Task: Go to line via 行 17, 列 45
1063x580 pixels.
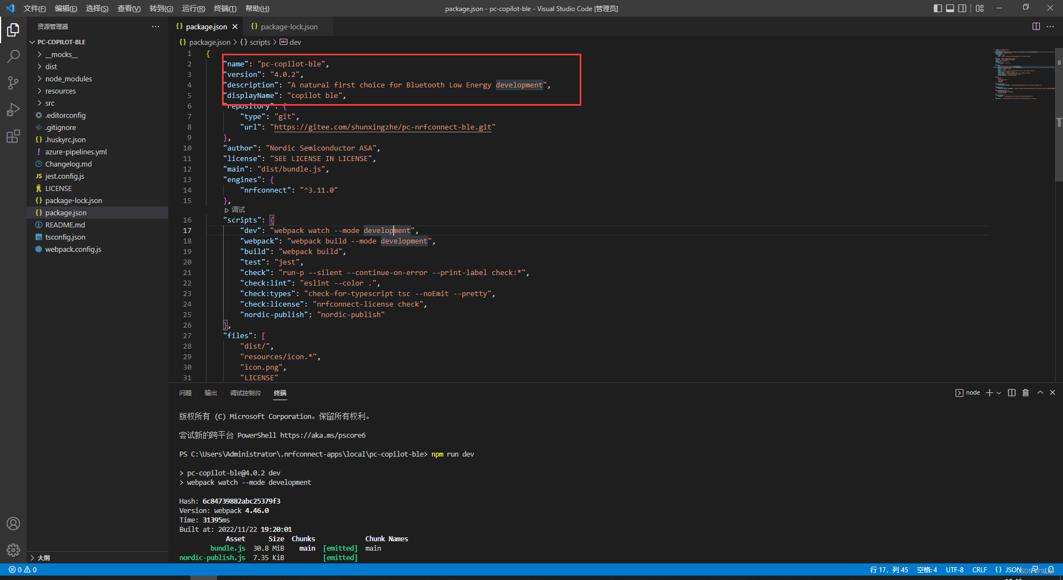Action: pyautogui.click(x=889, y=570)
